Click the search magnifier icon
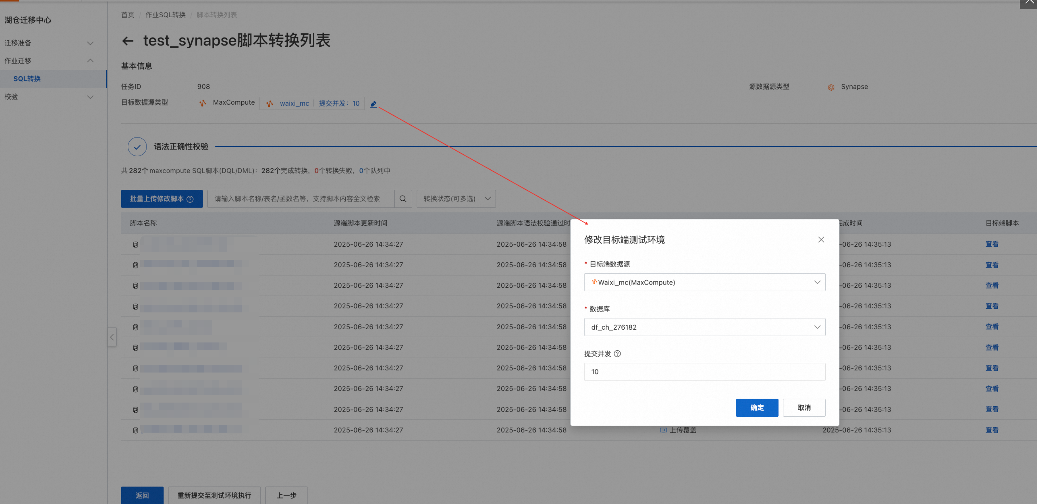The image size is (1037, 504). click(403, 199)
